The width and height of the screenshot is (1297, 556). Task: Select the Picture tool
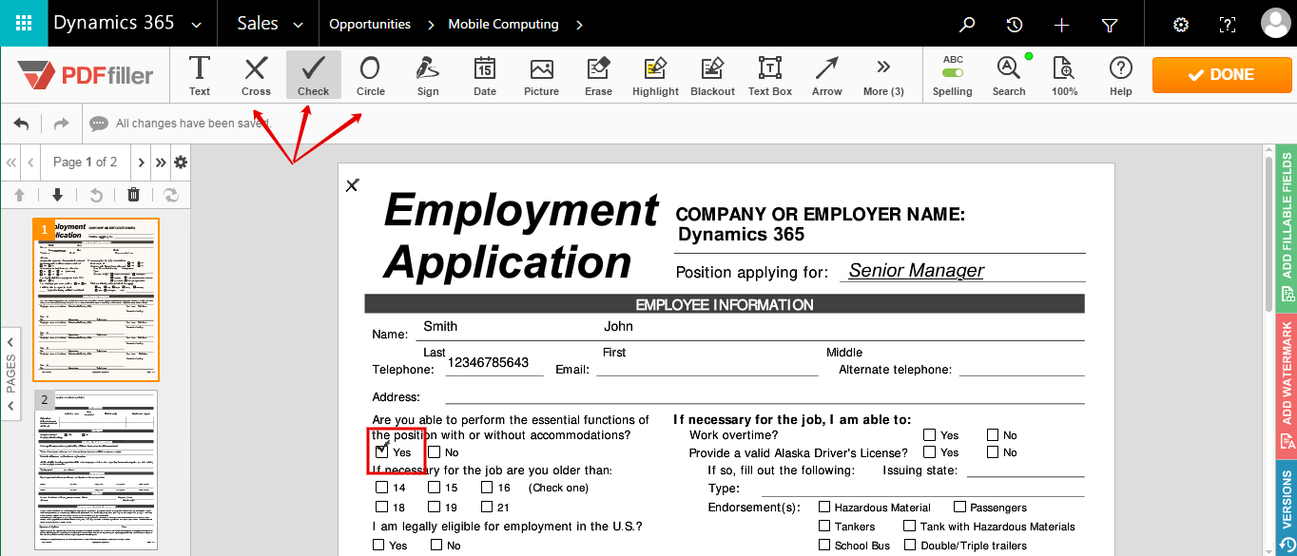tap(541, 75)
